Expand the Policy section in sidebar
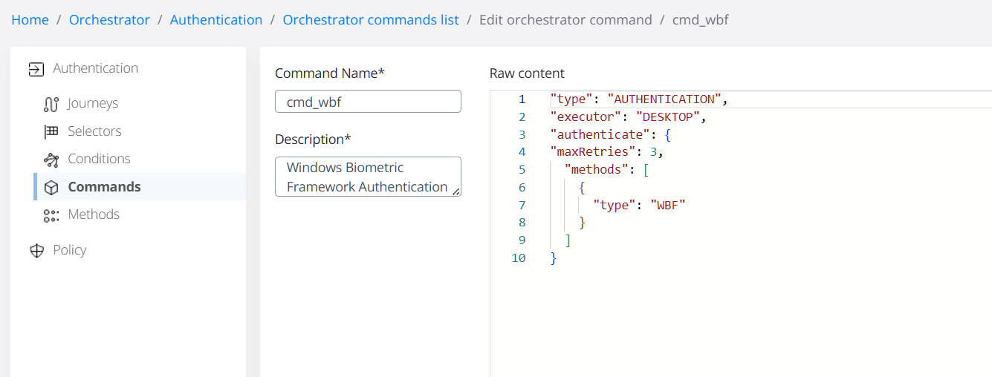 [70, 250]
